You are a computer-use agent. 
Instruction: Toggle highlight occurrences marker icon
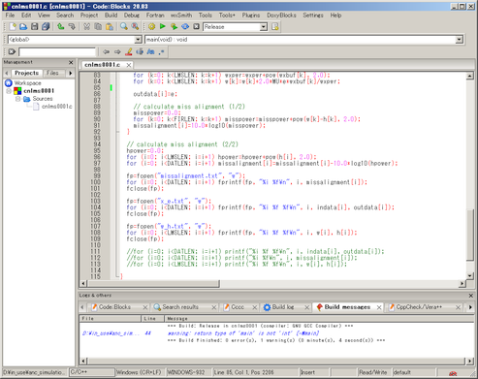(x=129, y=51)
